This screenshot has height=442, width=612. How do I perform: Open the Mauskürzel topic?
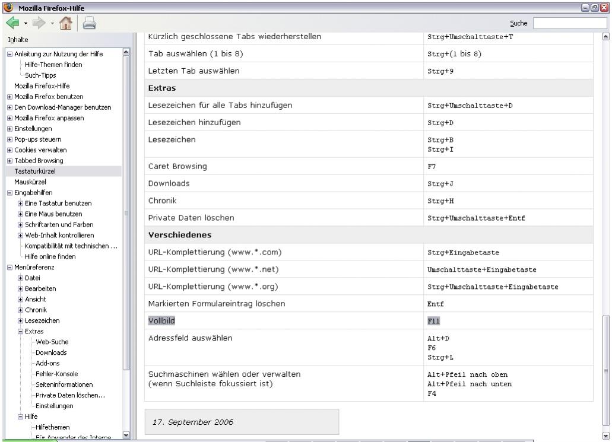pyautogui.click(x=30, y=182)
